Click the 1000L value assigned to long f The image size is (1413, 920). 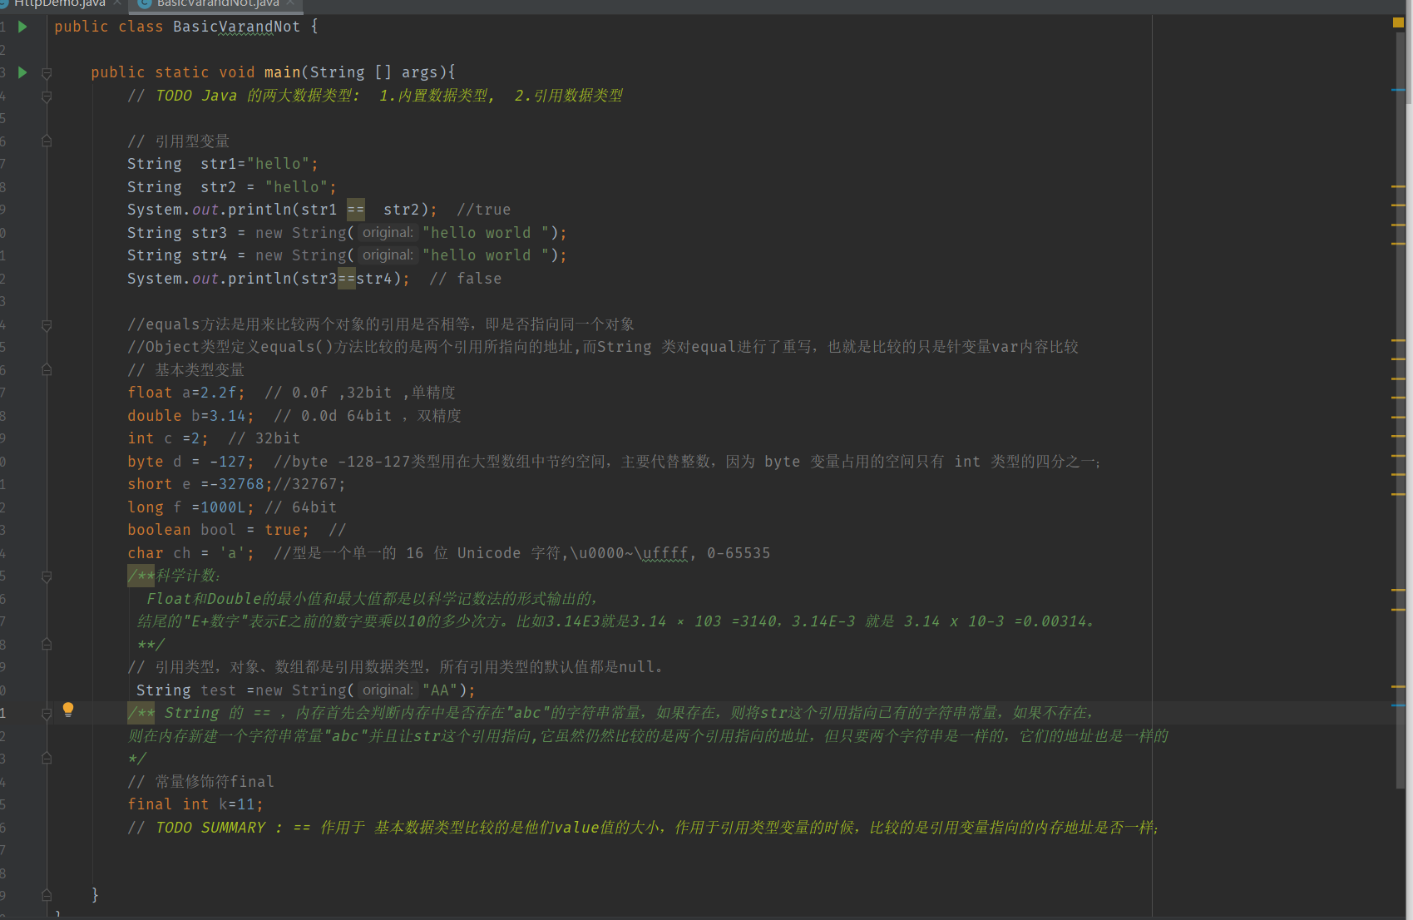pyautogui.click(x=224, y=507)
